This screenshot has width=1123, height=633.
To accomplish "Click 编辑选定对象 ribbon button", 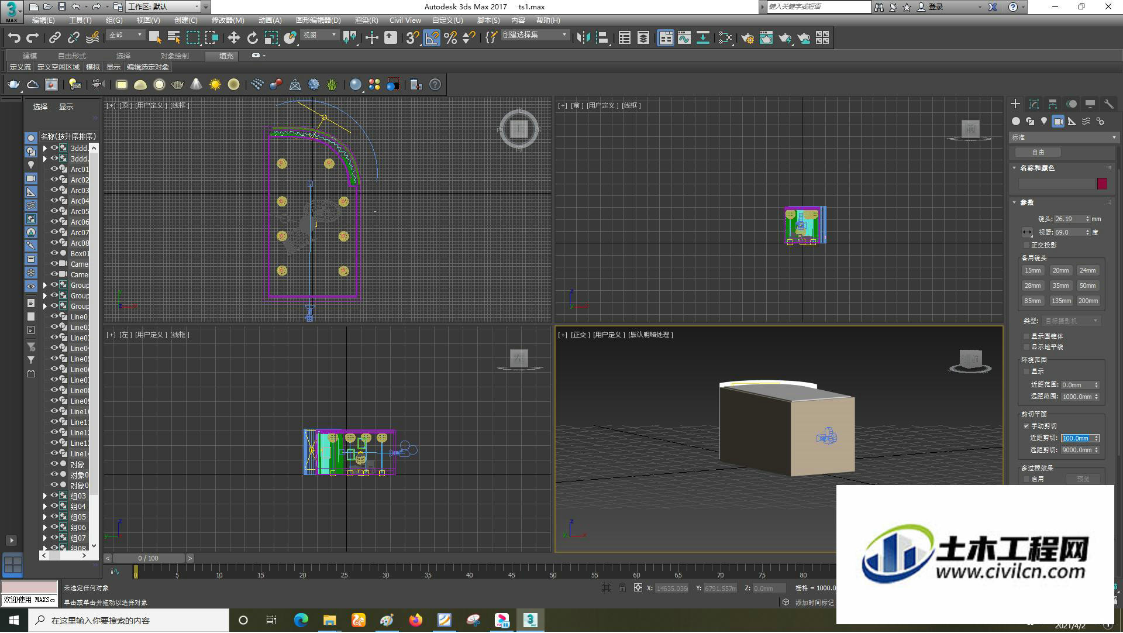I will [x=148, y=67].
